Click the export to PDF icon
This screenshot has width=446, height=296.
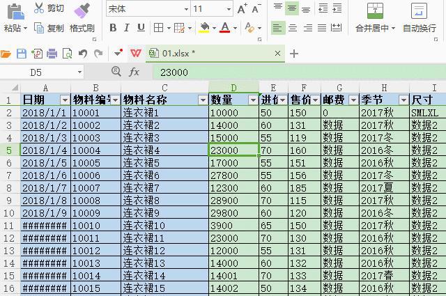pyautogui.click(x=37, y=54)
